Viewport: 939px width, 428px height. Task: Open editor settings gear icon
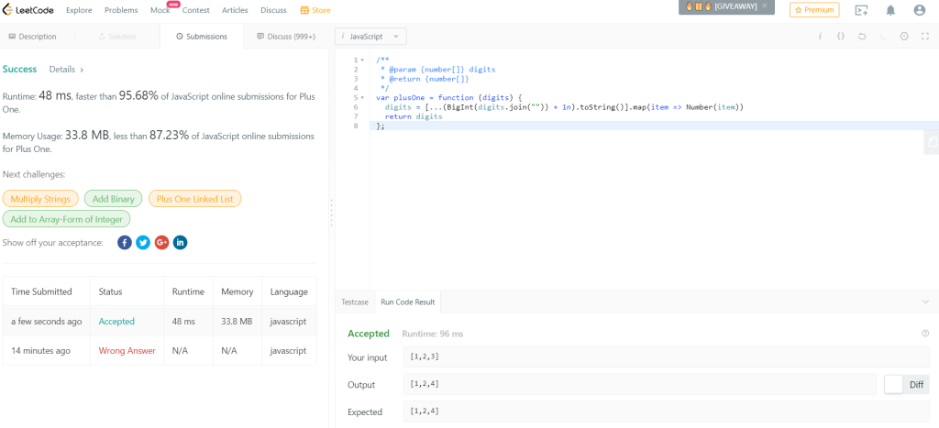(903, 37)
